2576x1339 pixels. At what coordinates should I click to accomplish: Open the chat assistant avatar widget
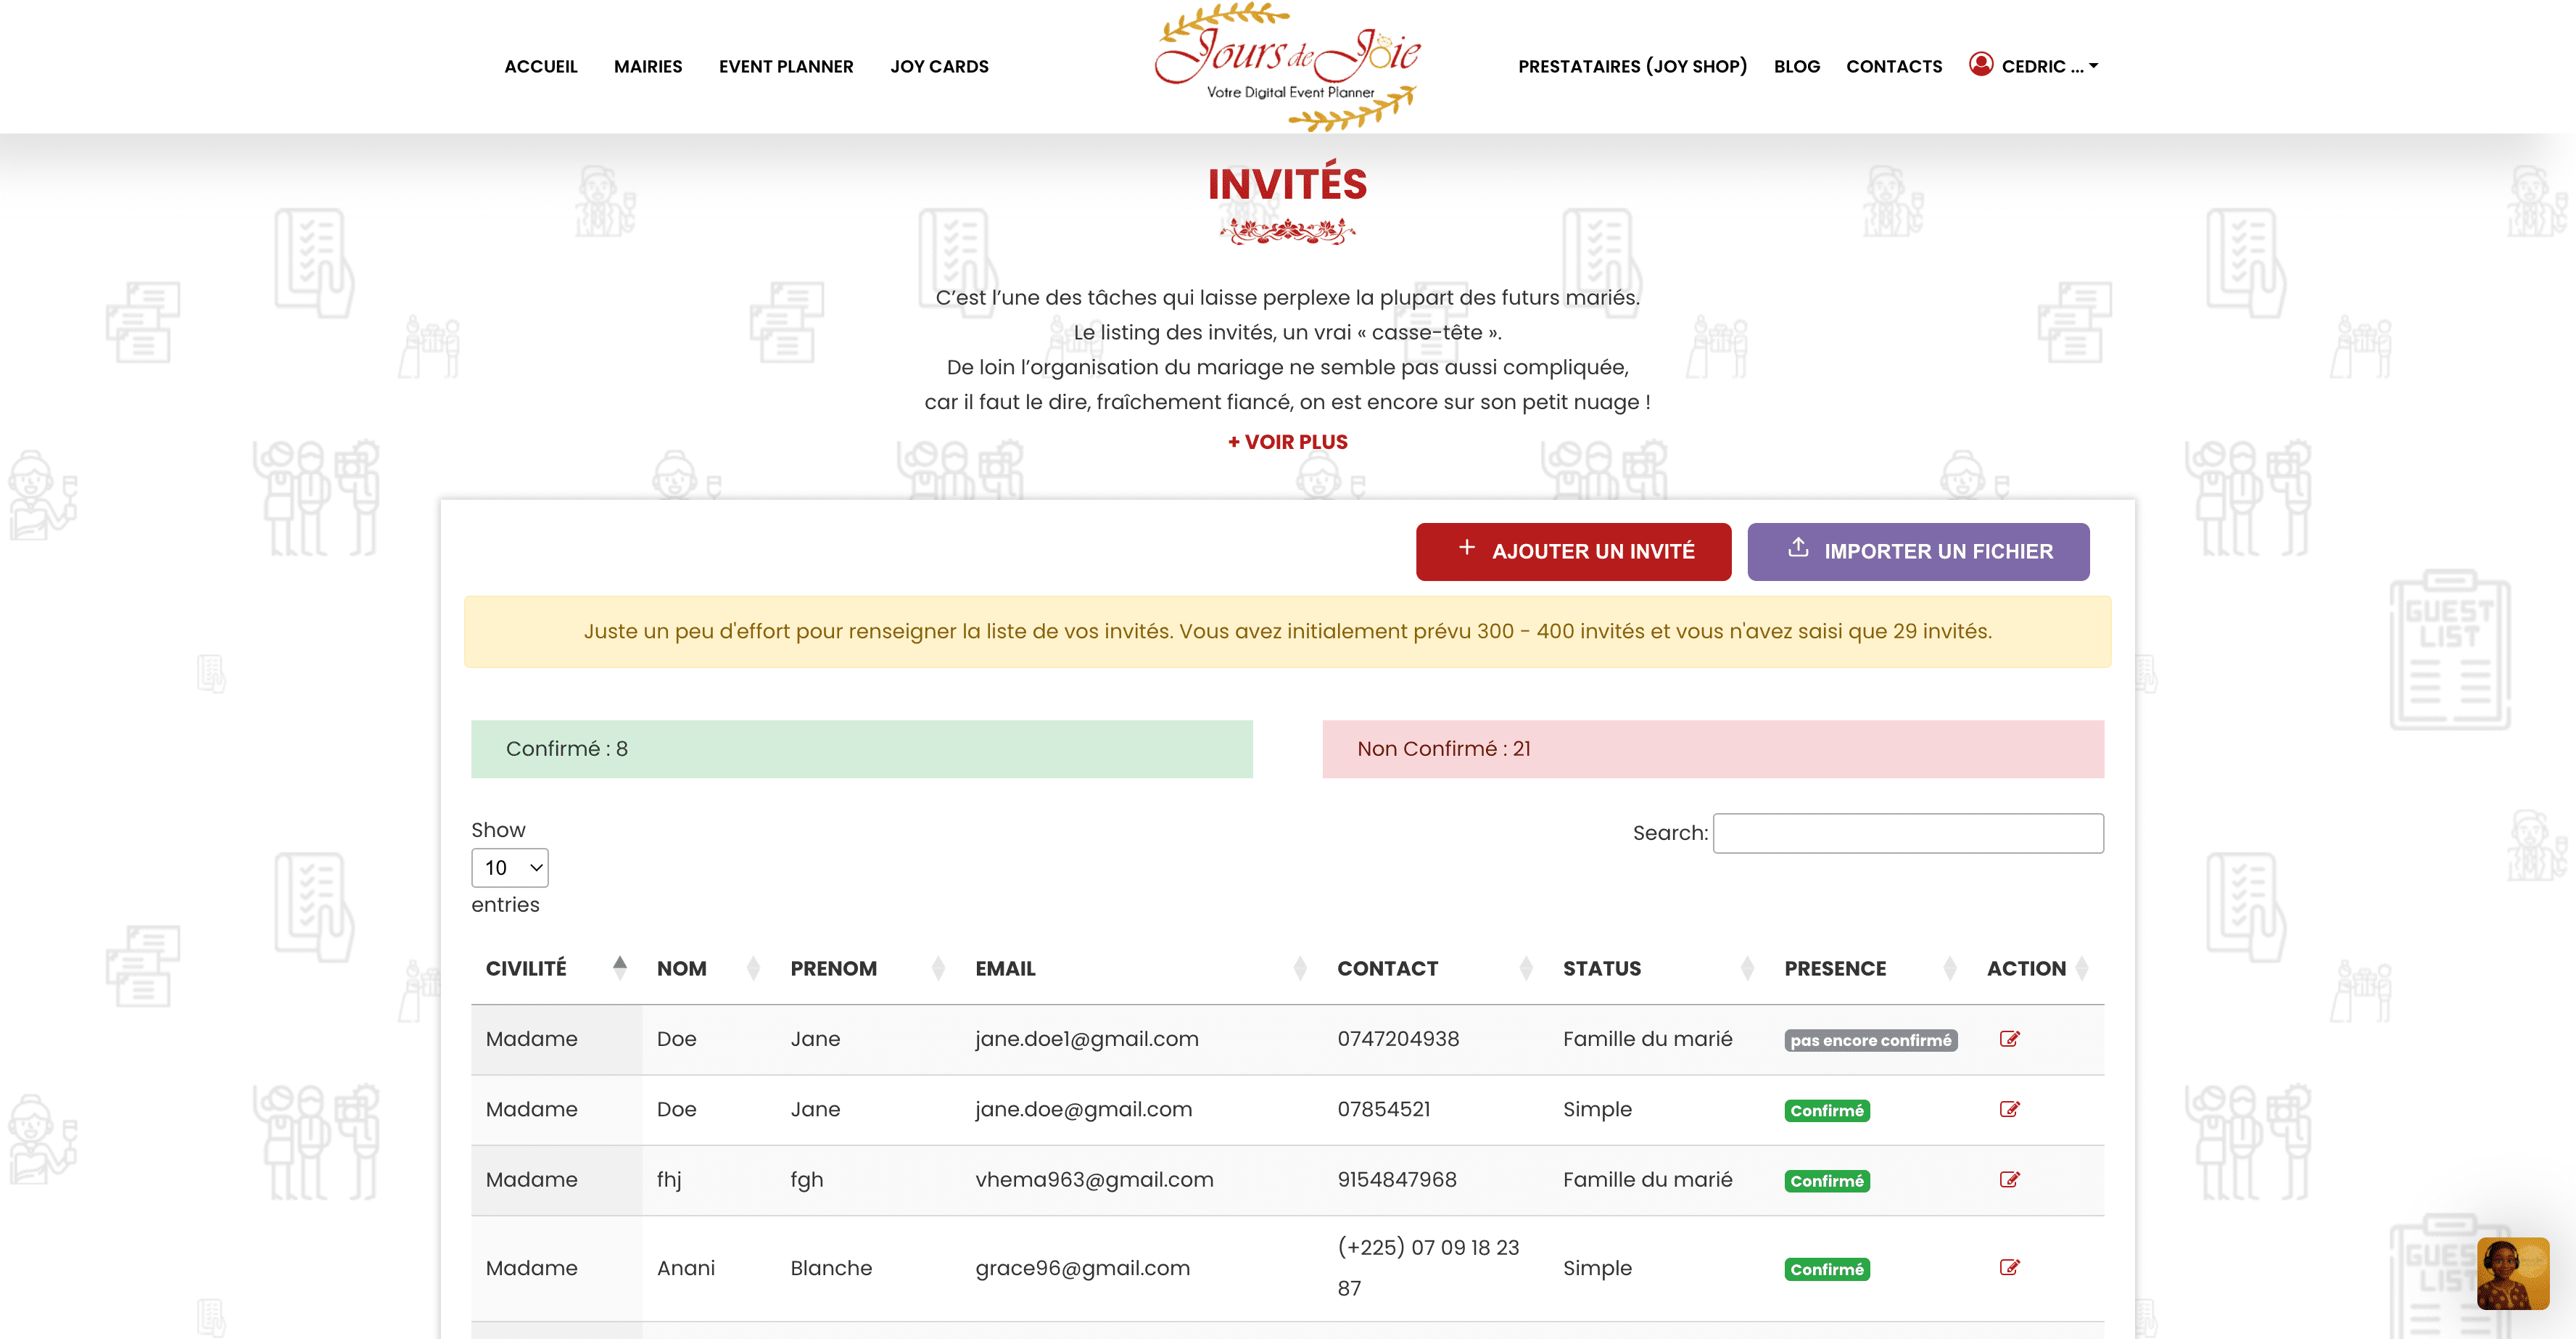(2512, 1272)
